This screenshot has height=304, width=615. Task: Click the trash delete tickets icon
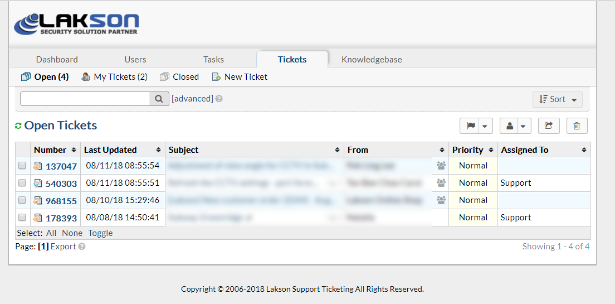577,126
